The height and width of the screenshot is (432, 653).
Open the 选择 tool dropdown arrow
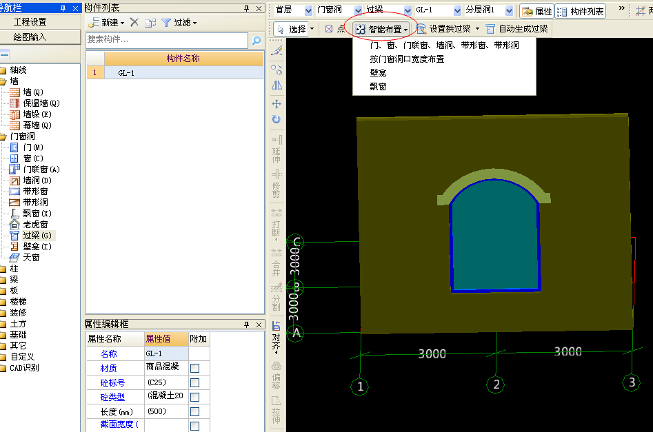pos(312,29)
